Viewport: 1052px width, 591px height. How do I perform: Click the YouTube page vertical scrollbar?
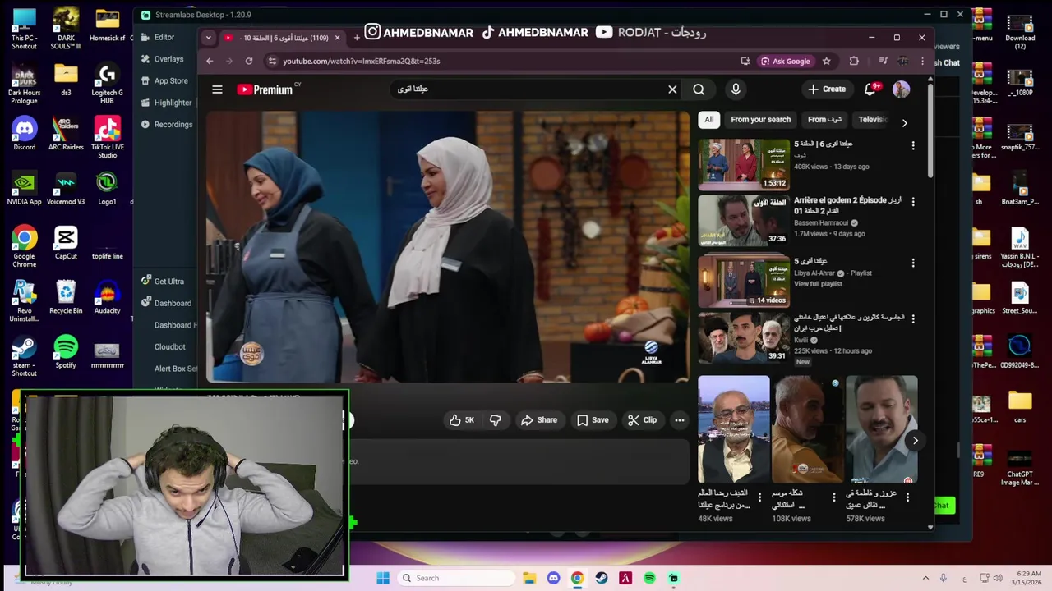tap(930, 131)
